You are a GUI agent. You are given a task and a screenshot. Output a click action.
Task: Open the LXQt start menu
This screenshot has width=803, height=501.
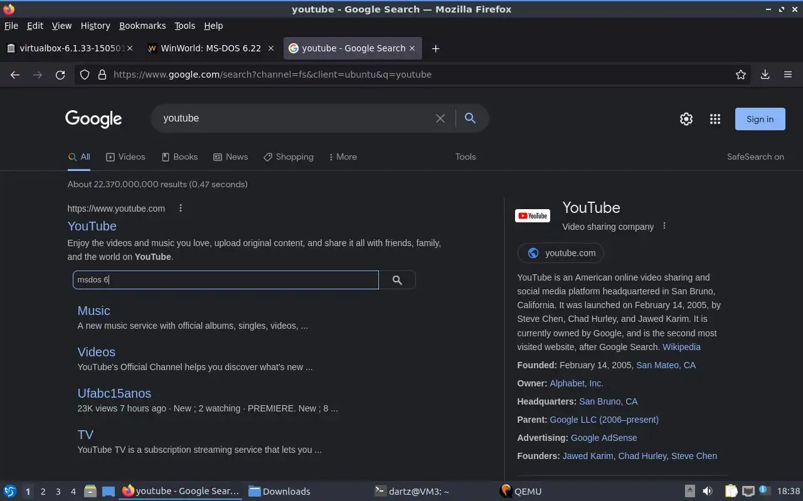tap(10, 491)
